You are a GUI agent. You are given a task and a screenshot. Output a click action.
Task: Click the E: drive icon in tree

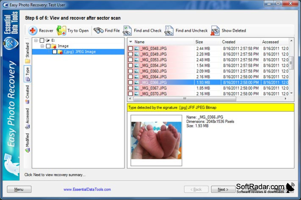pos(47,40)
